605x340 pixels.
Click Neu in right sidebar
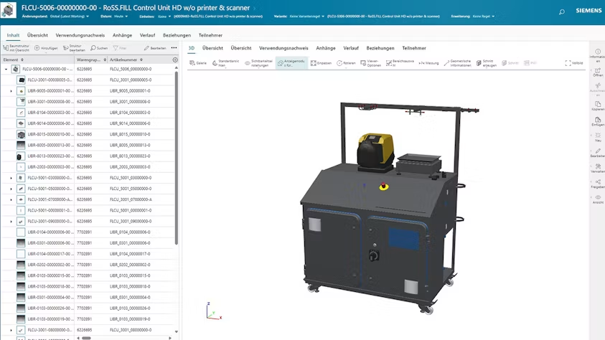598,137
